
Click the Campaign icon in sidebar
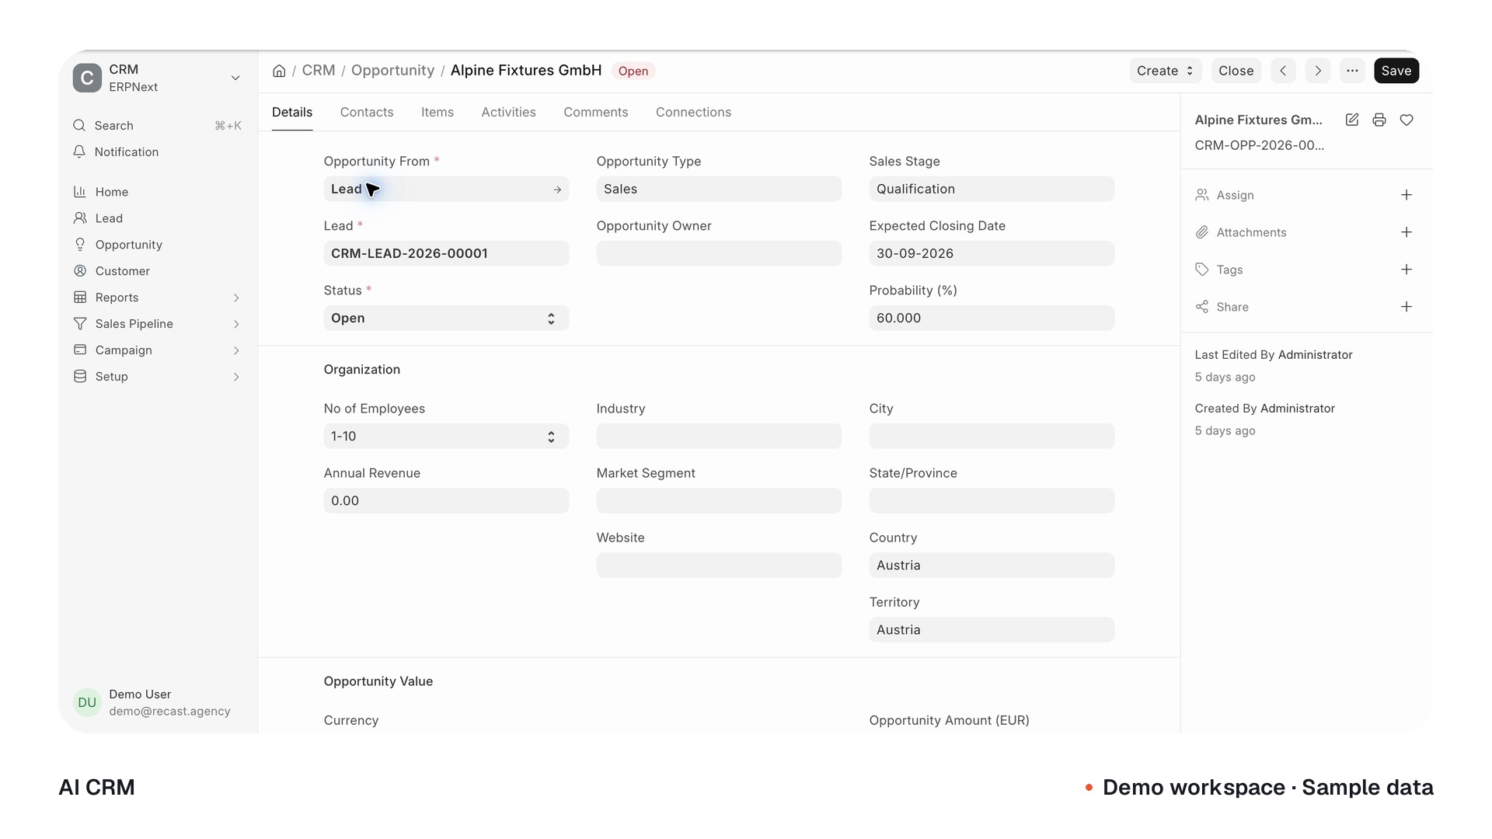pos(80,350)
